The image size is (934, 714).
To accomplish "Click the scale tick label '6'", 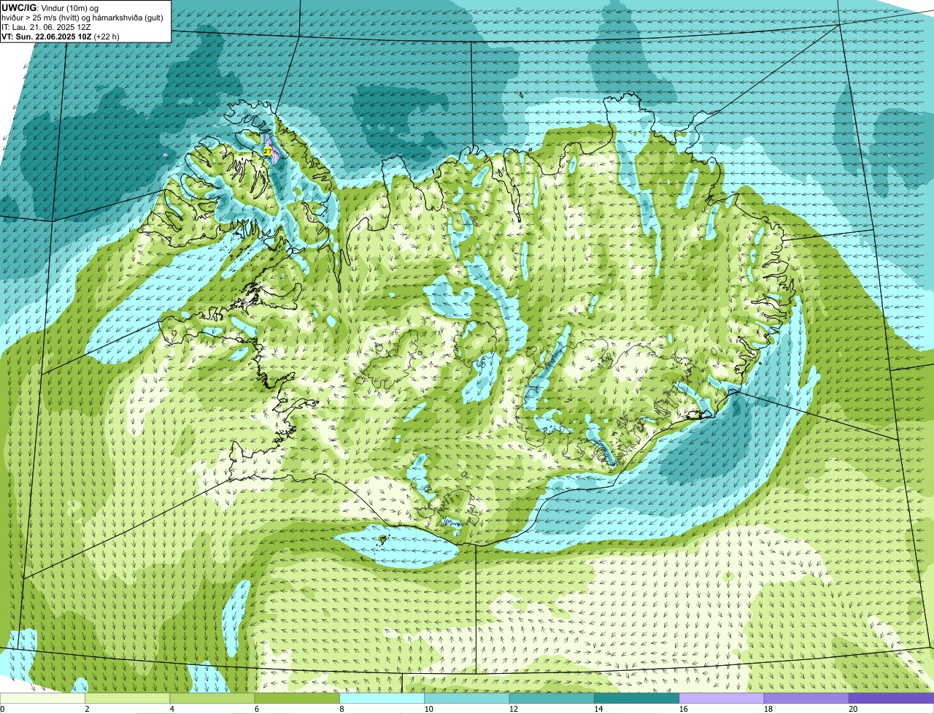I will pyautogui.click(x=257, y=709).
